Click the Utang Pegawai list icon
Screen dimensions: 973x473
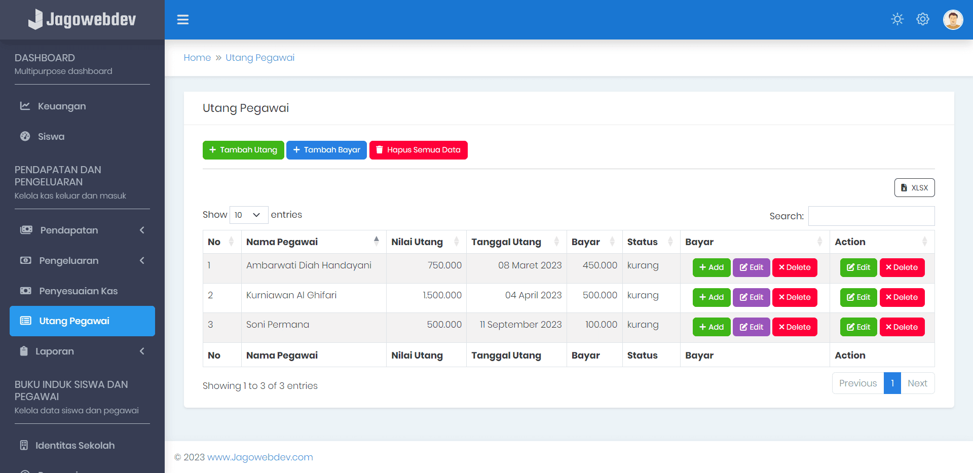pos(25,321)
